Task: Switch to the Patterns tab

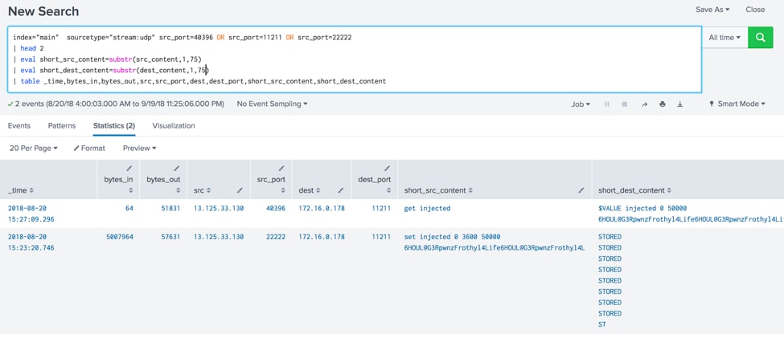Action: tap(62, 126)
